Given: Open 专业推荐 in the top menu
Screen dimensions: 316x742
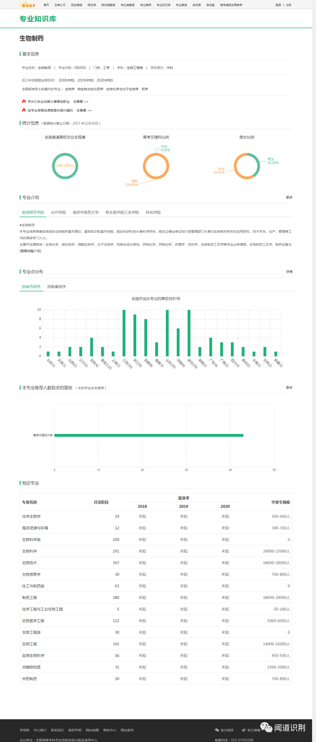Looking at the screenshot, I should tap(146, 4).
